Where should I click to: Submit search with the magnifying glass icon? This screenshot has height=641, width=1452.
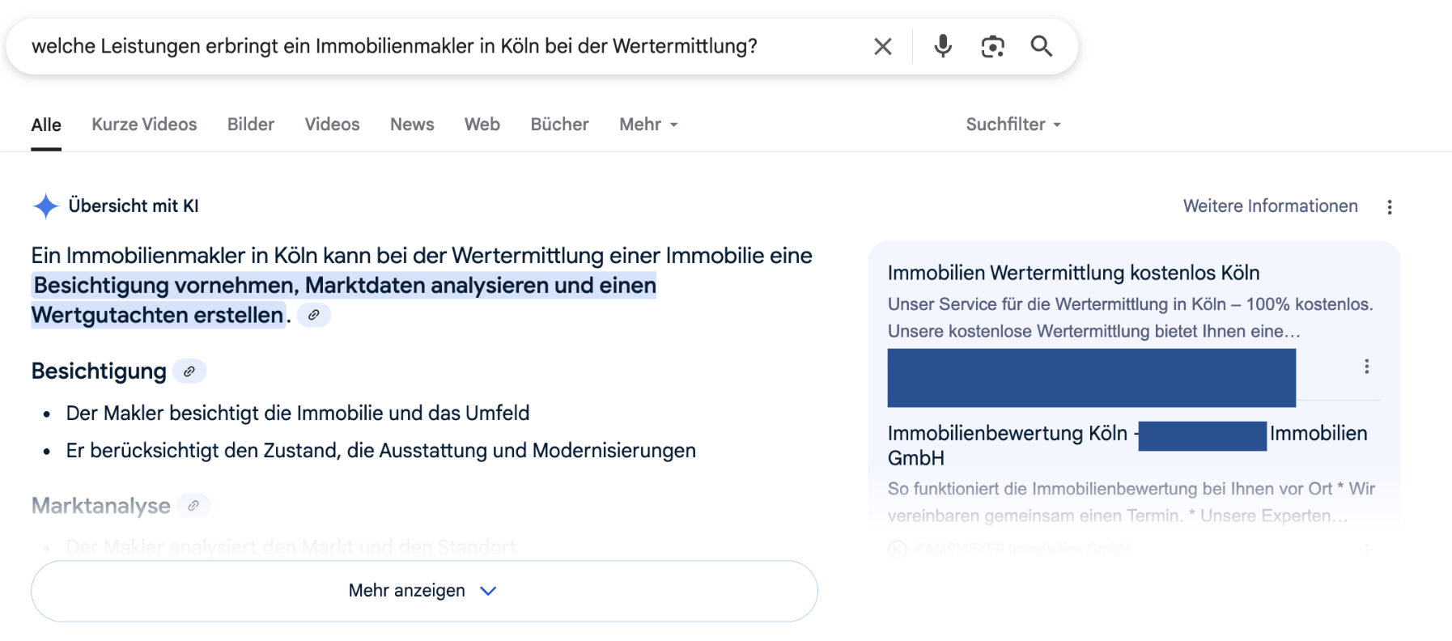[1042, 46]
